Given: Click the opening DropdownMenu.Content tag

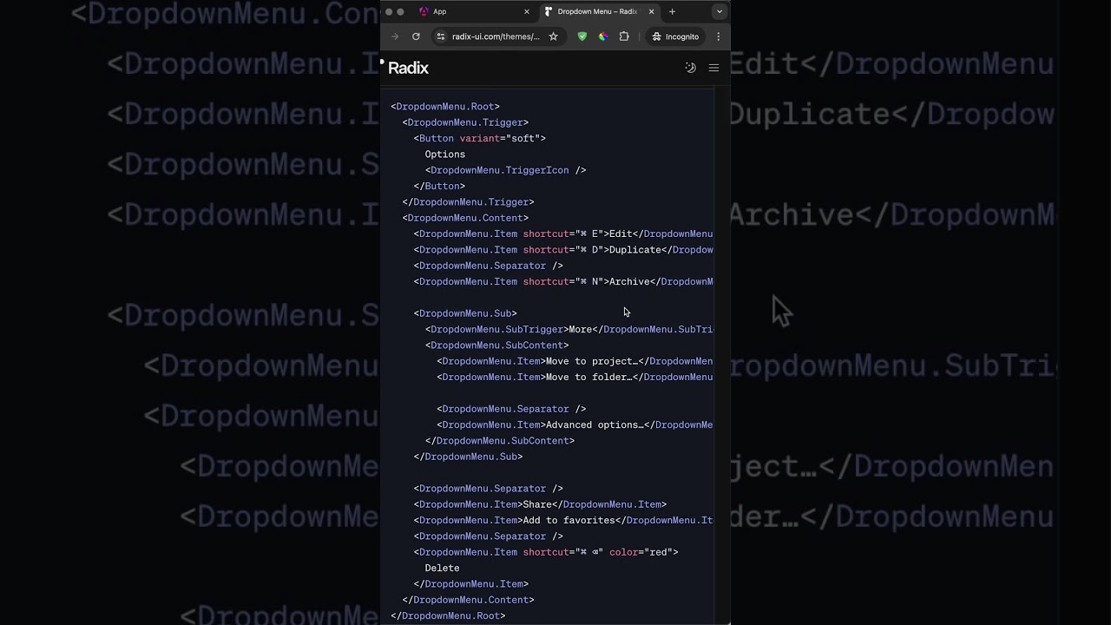Looking at the screenshot, I should click(465, 218).
